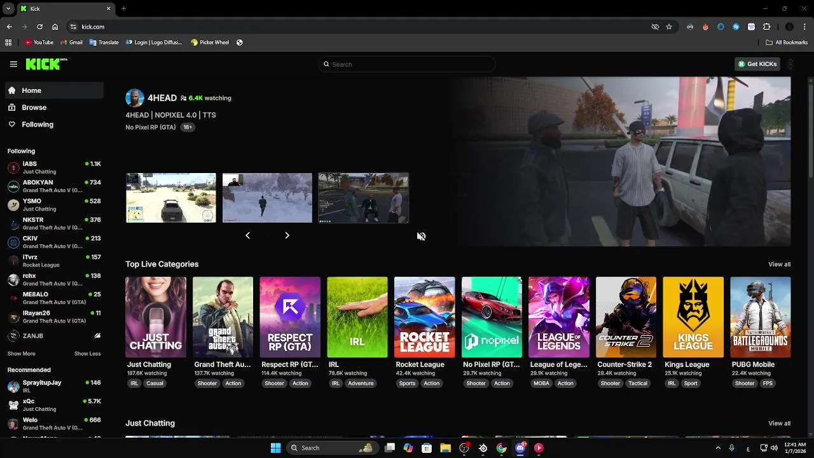Open Kings League category card
This screenshot has width=814, height=458.
tap(693, 317)
